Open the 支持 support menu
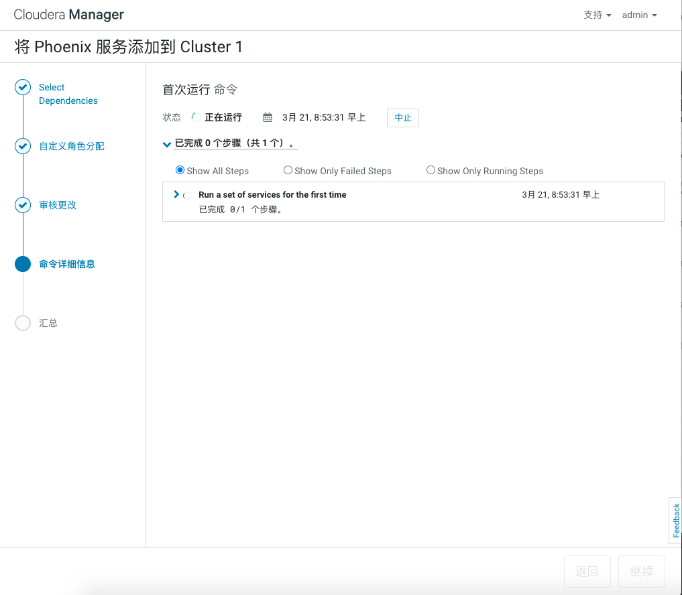 pos(597,15)
